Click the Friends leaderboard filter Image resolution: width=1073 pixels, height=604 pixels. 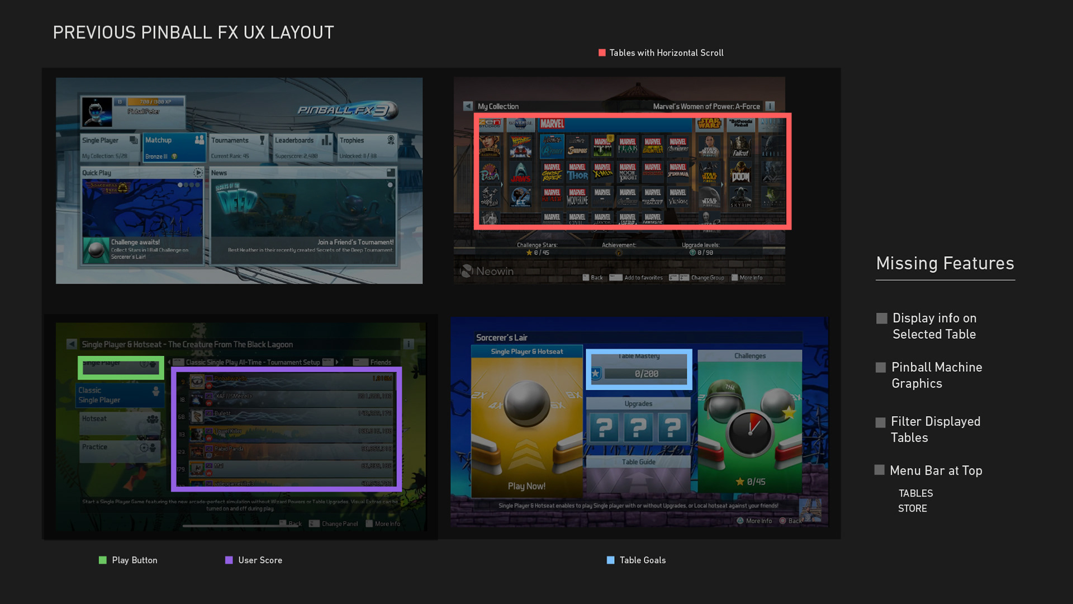tap(372, 362)
